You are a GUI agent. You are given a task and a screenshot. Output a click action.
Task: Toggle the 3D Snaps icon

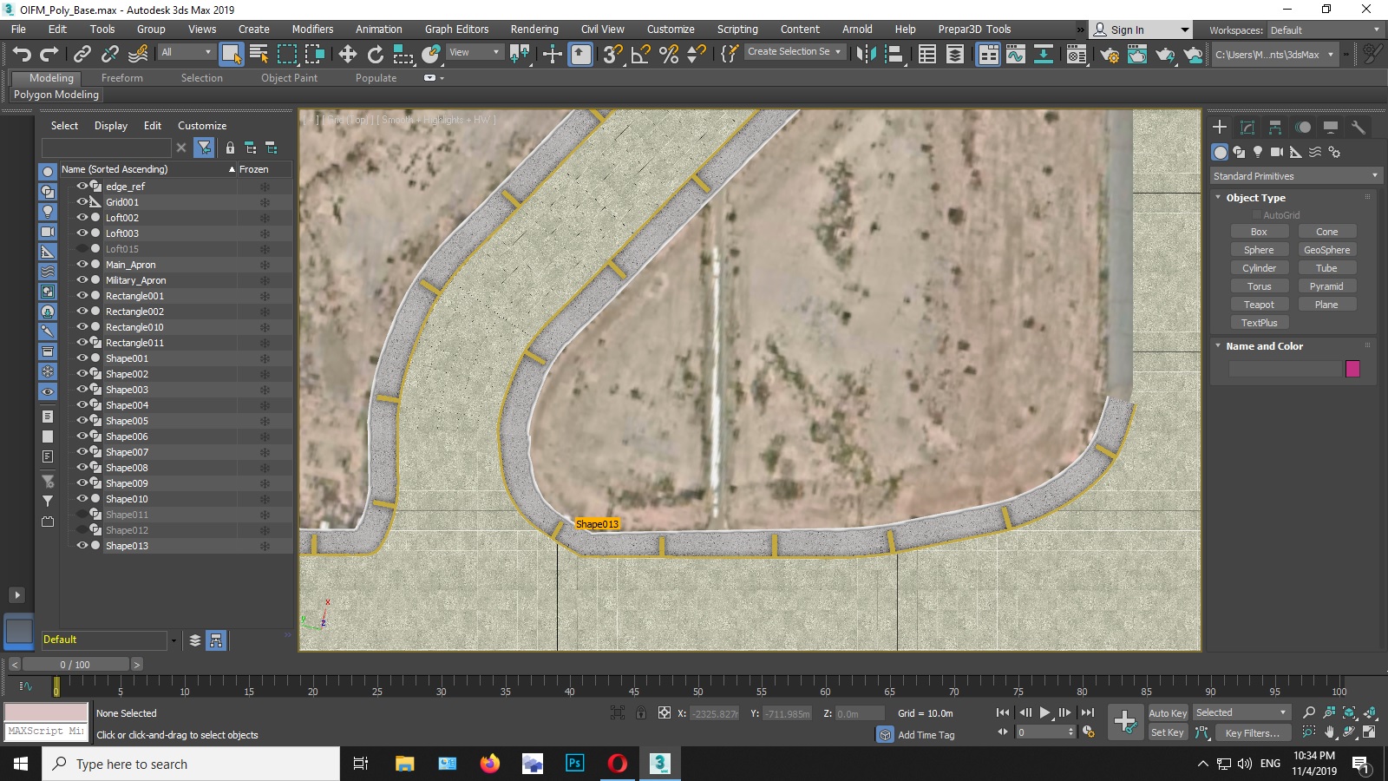612,54
